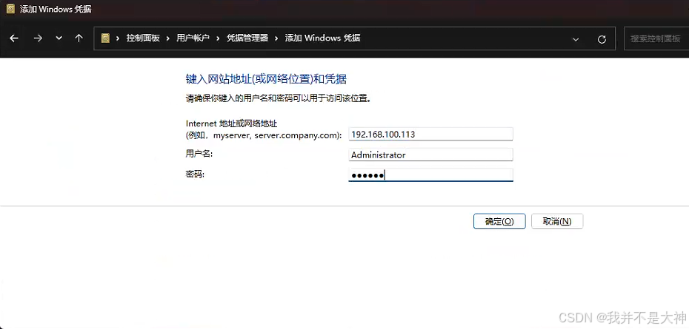This screenshot has width=689, height=329.
Task: Open 凭据管理器 breadcrumb
Action: point(247,38)
